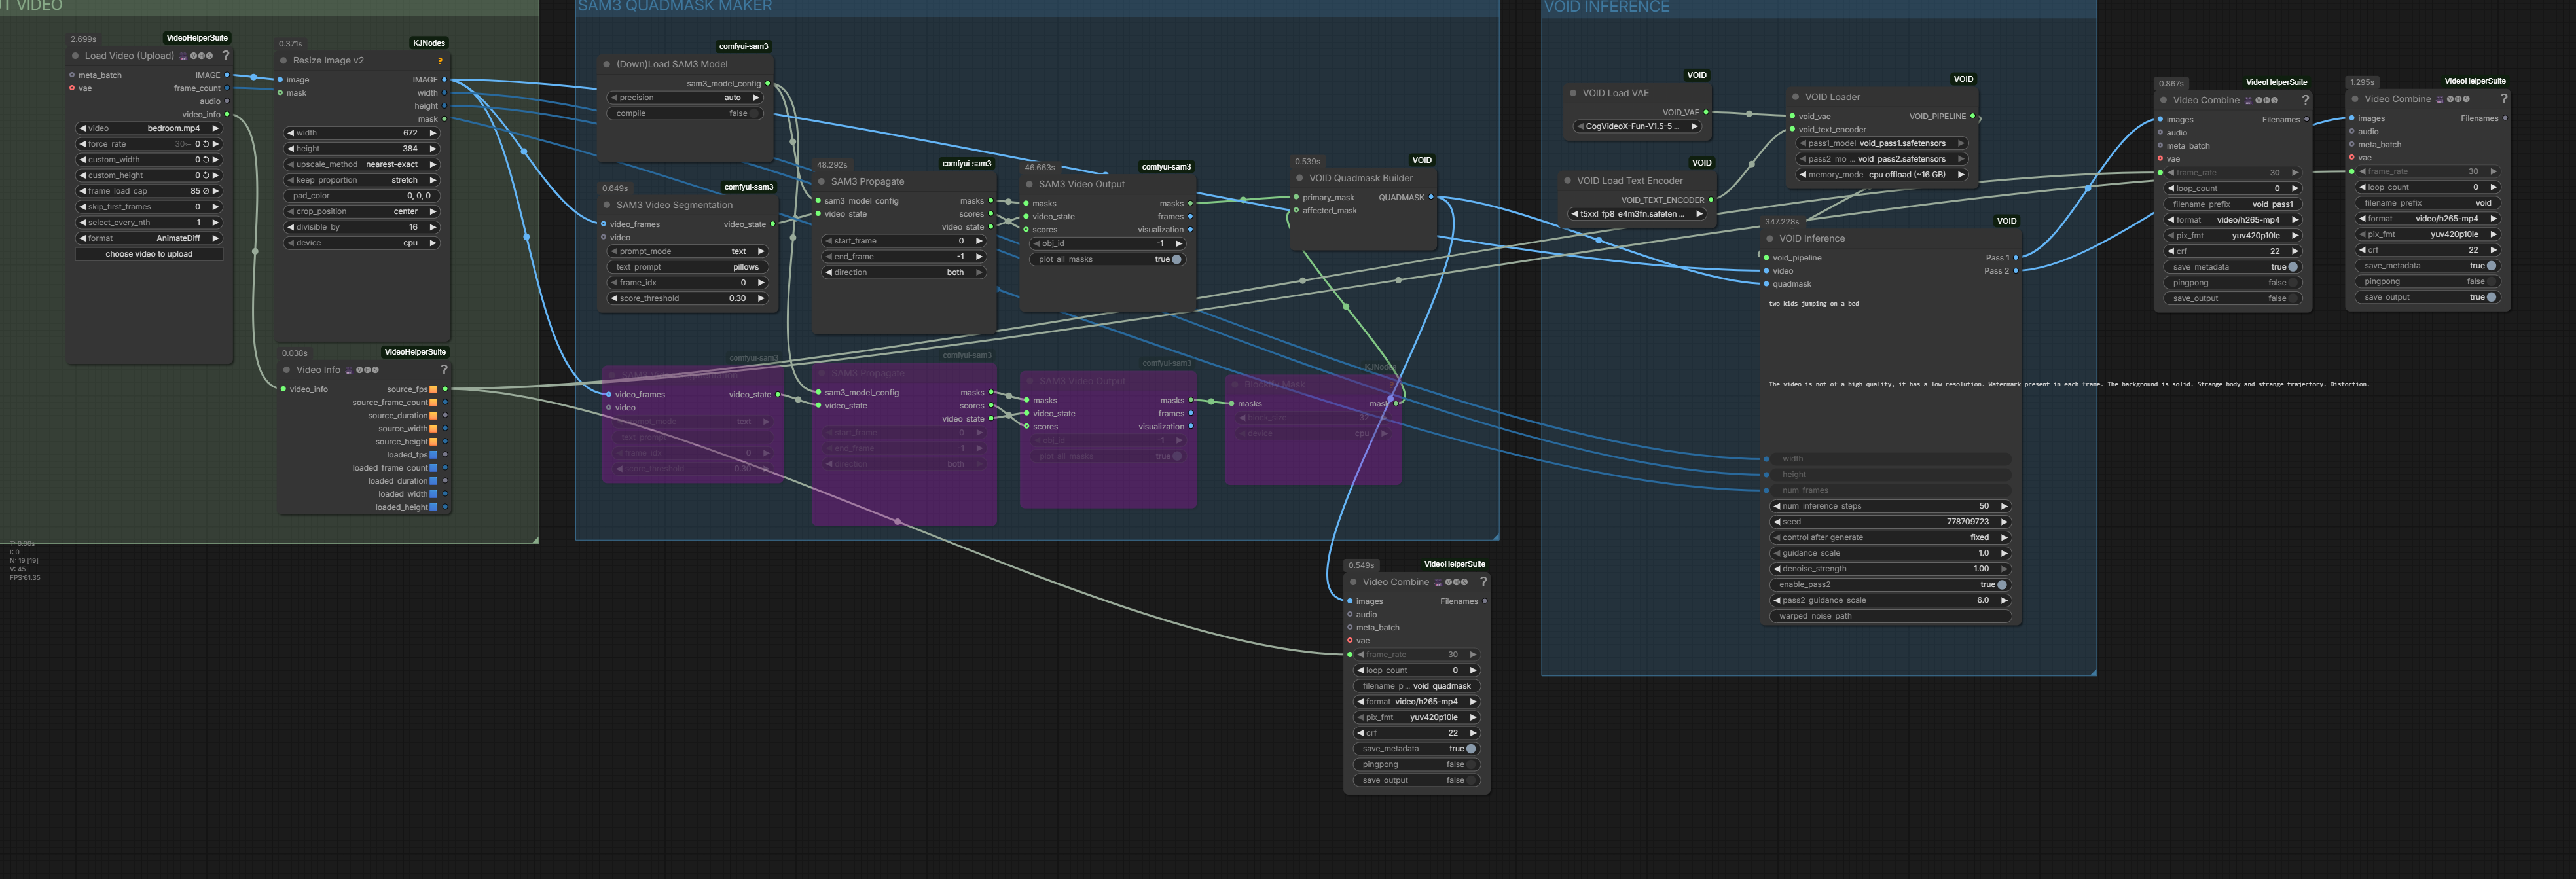Open prompt_mode dropdown on SAM3 Video Segmentation
This screenshot has width=2576, height=879.
(689, 252)
